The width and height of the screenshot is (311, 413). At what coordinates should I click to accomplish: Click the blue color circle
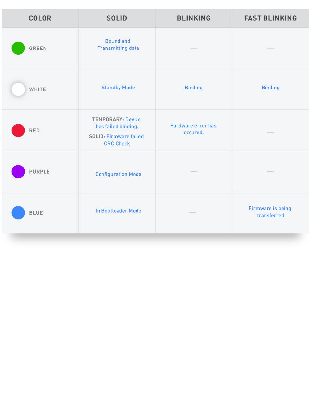(x=18, y=213)
